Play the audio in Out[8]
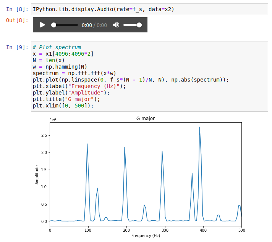 click(x=42, y=25)
